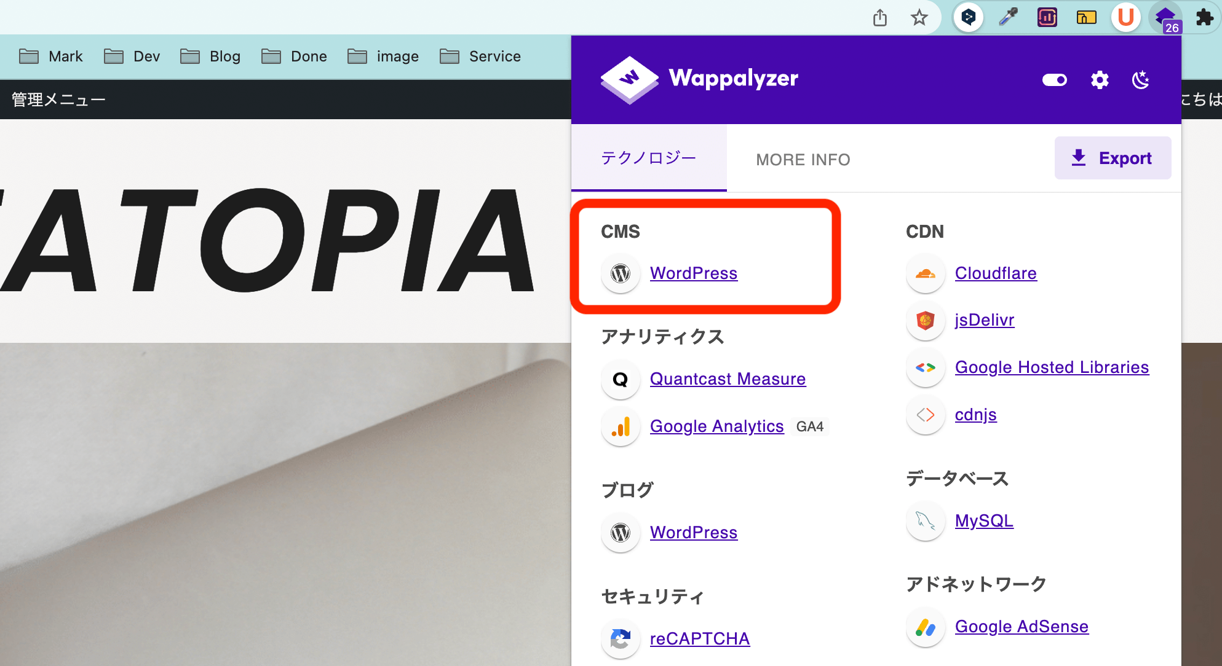Open the Blog bookmarks folder
Viewport: 1222px width, 666px height.
point(210,56)
